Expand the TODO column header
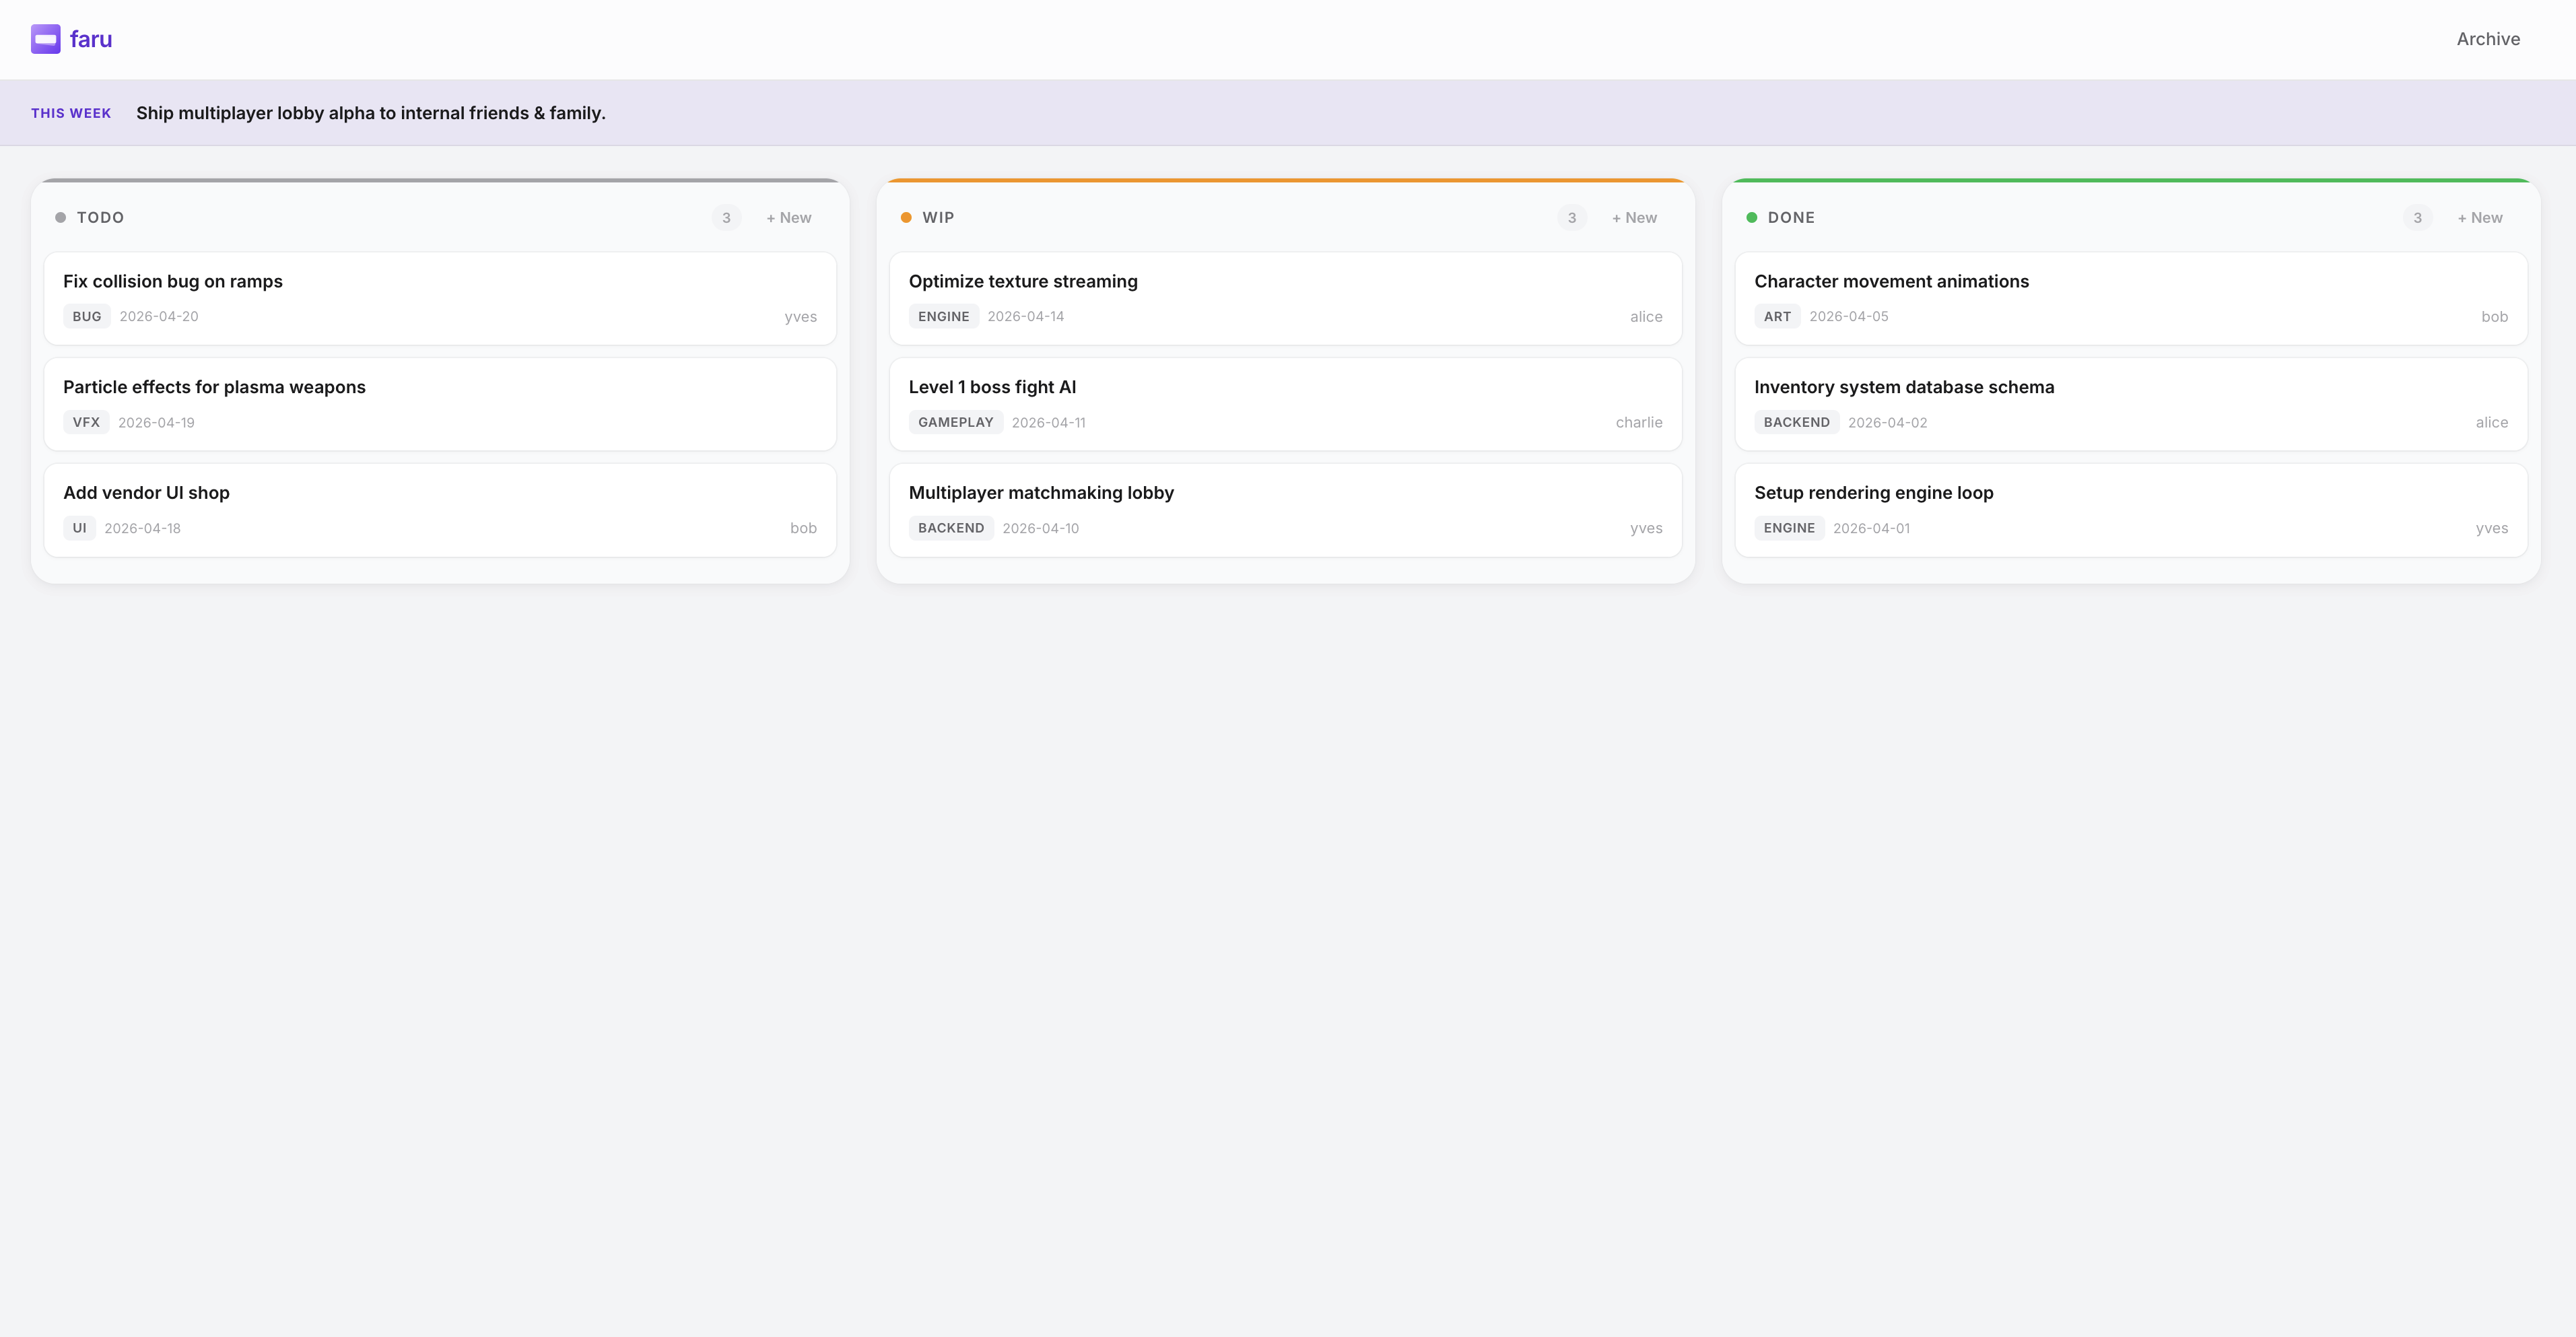 [x=101, y=217]
